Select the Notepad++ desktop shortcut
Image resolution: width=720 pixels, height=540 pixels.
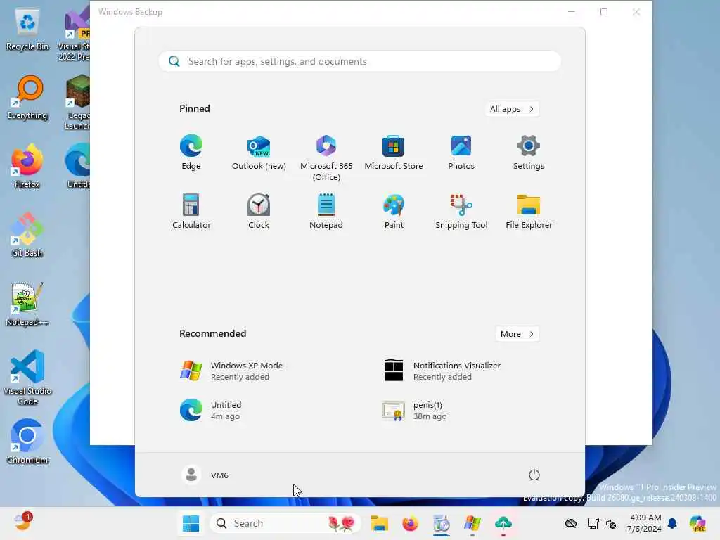click(27, 304)
